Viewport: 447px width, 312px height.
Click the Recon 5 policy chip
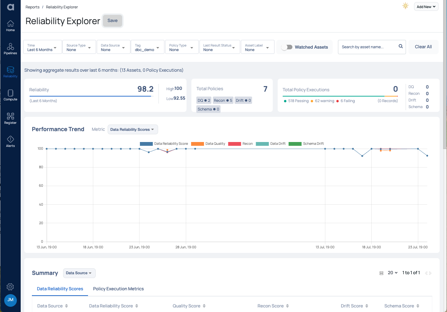coord(223,100)
